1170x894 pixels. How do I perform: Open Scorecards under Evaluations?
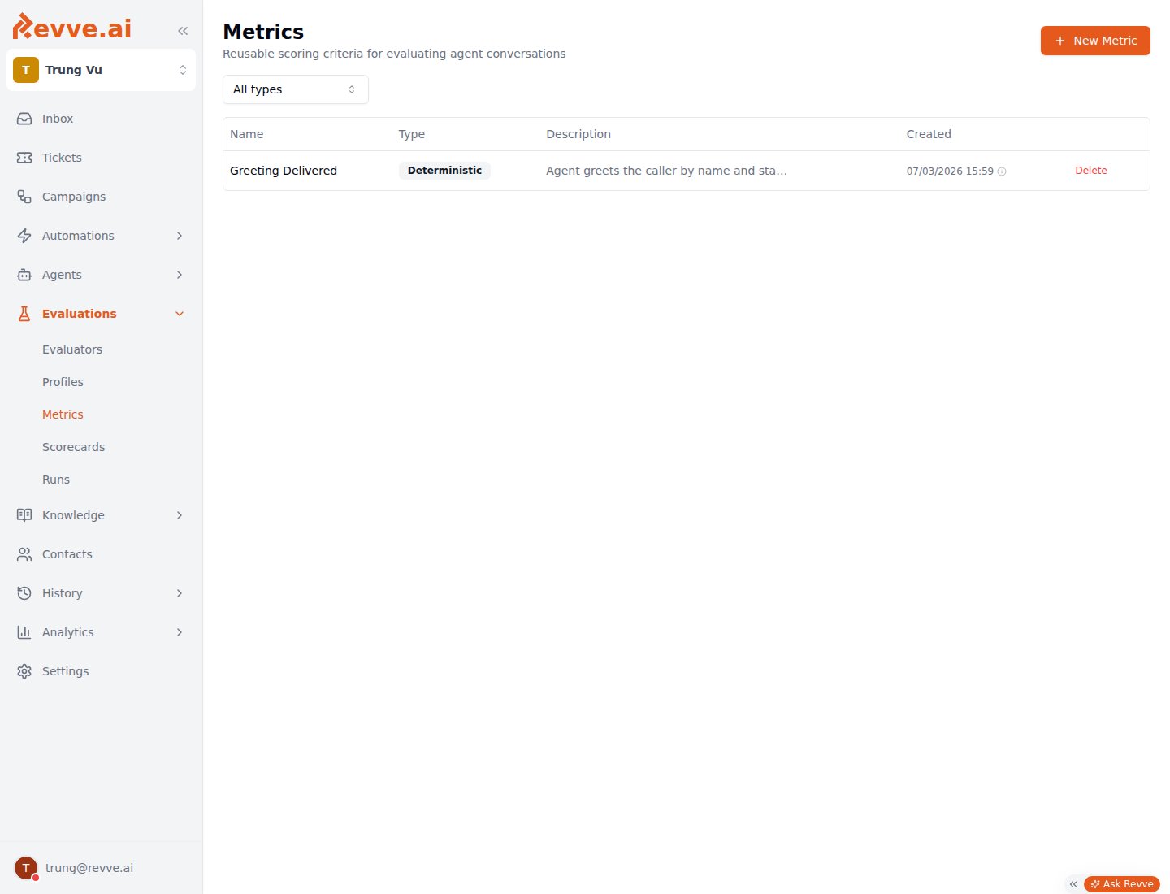pos(73,447)
